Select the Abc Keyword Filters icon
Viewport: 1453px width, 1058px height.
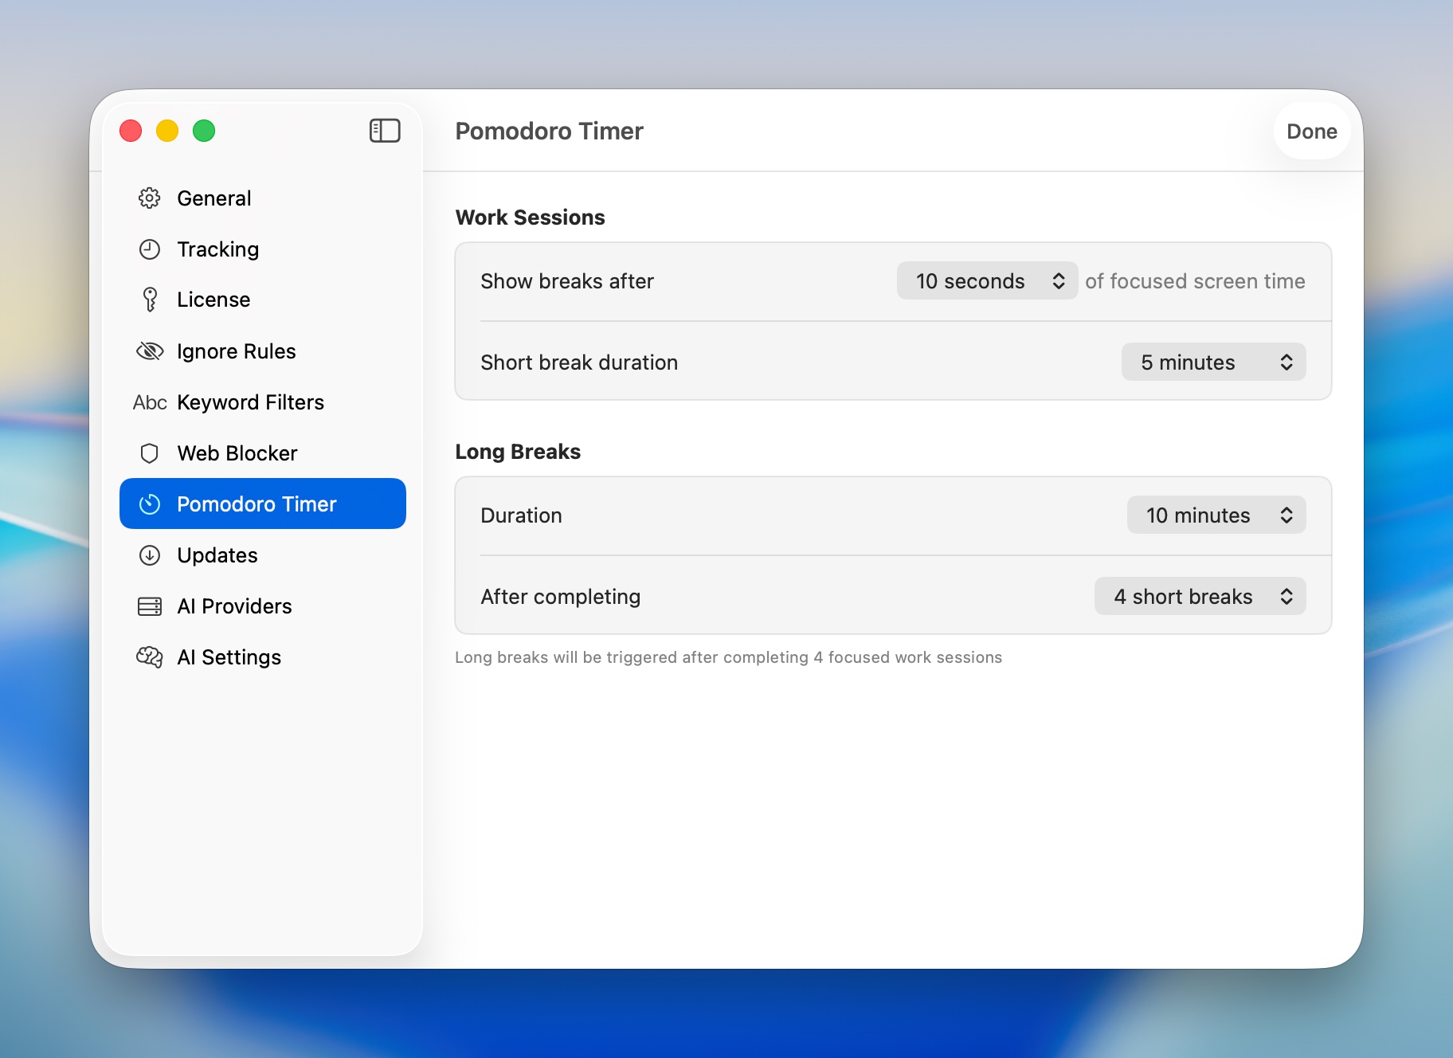point(150,402)
